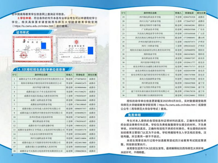The image size is (218, 163).
Task: Click the region cell '凉山州'
Action: pos(201,38)
